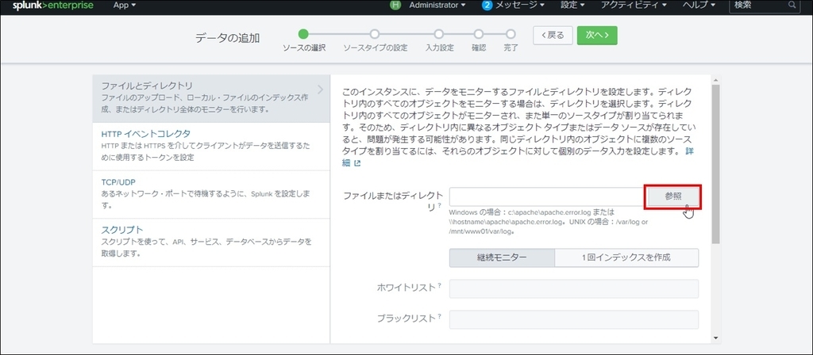Open the Administrator menu
Image resolution: width=813 pixels, height=355 pixels.
437,6
